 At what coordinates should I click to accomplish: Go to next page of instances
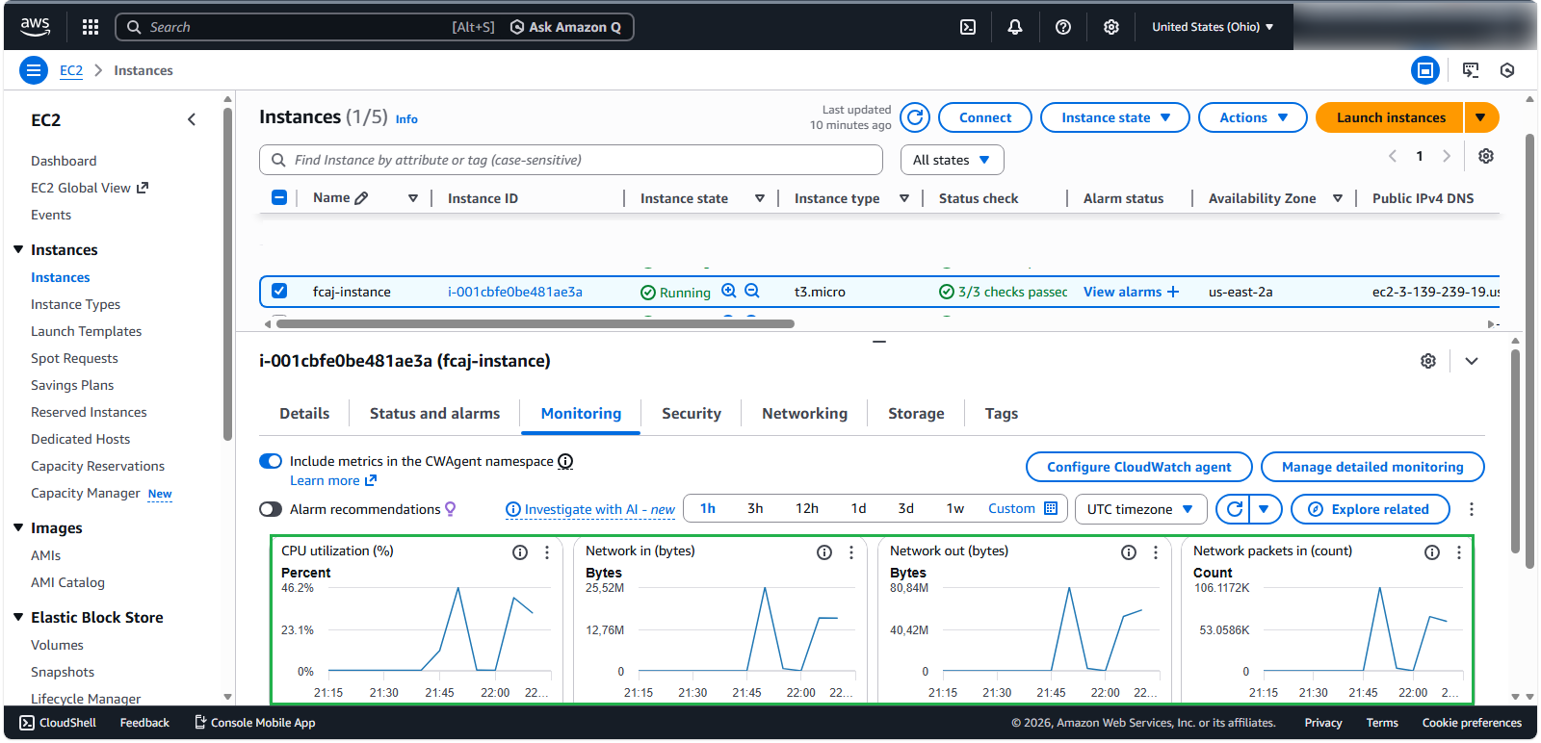point(1446,156)
